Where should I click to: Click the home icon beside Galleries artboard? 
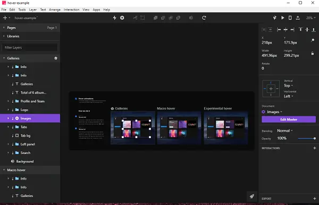point(56,58)
